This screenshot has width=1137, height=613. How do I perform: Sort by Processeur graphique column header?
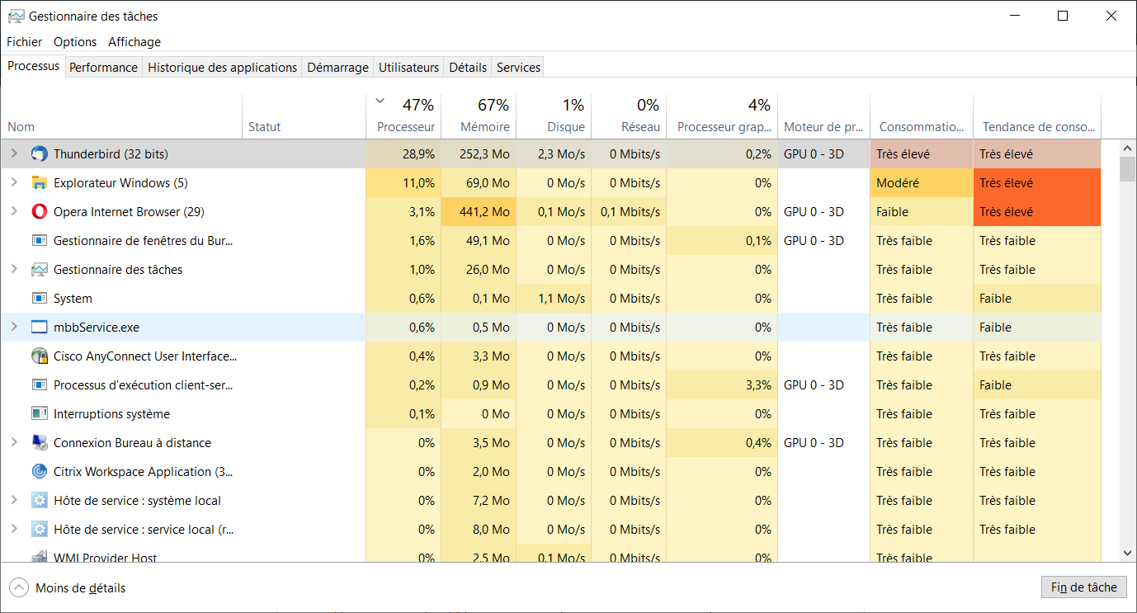(x=722, y=116)
